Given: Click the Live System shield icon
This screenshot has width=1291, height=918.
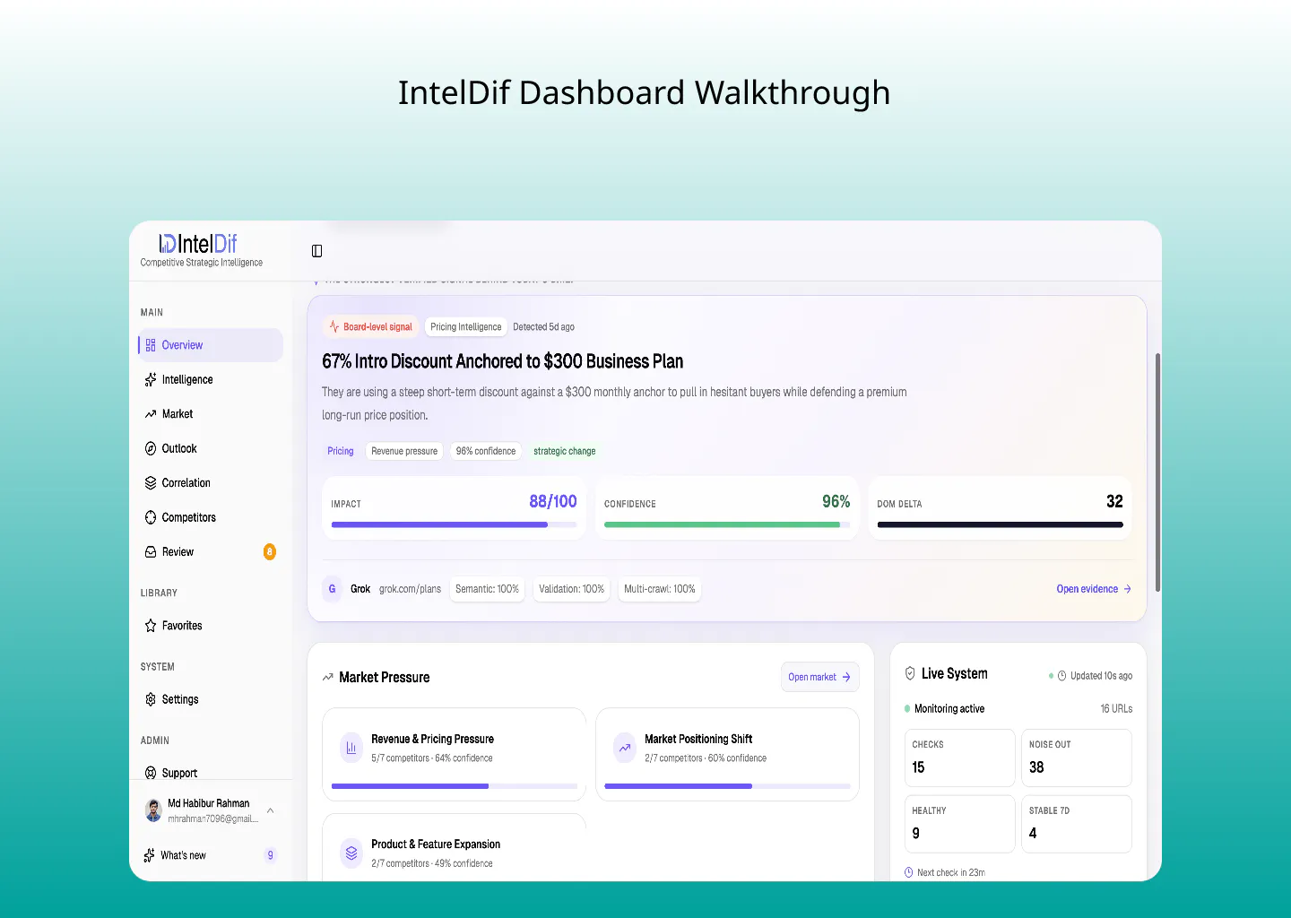Looking at the screenshot, I should point(910,673).
